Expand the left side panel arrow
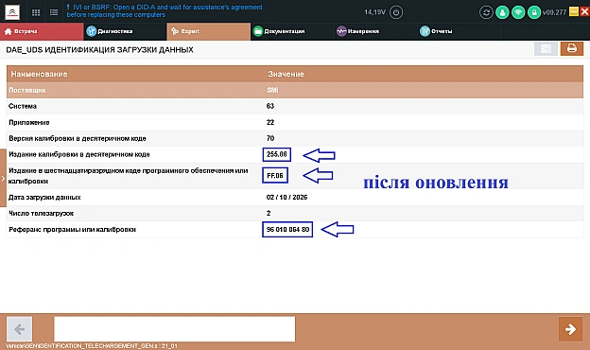Image resolution: width=590 pixels, height=350 pixels. click(3, 179)
